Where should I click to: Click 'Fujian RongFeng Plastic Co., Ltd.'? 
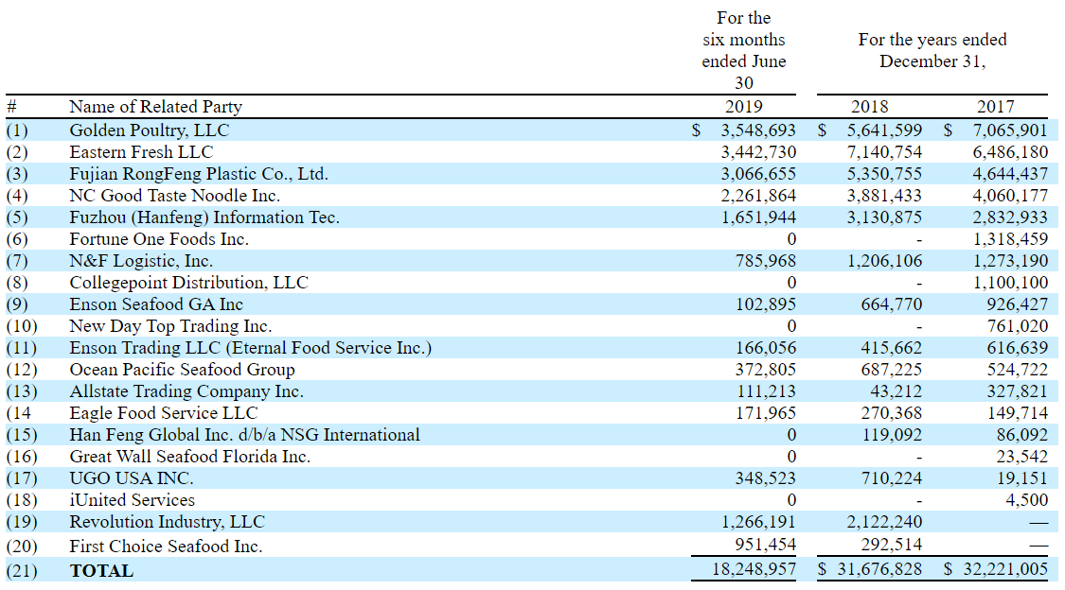coord(199,174)
